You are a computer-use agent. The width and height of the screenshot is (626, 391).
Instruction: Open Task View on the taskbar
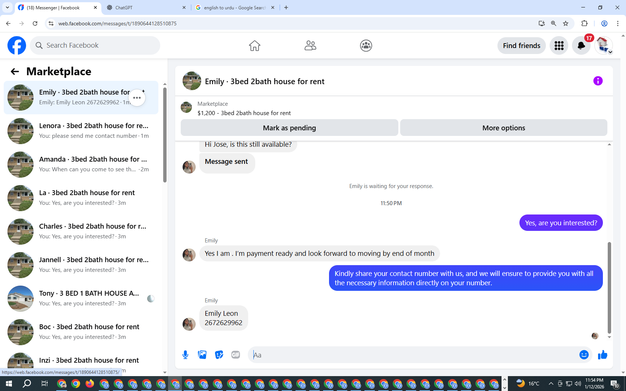coord(44,384)
